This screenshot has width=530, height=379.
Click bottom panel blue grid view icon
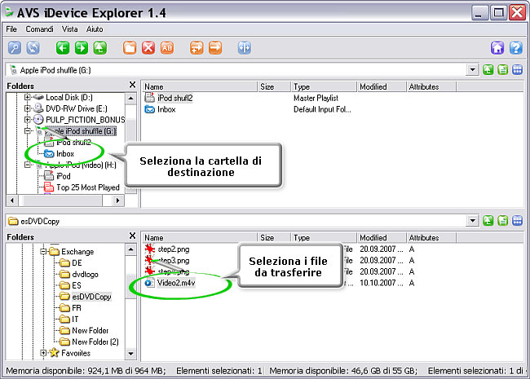pyautogui.click(x=518, y=221)
